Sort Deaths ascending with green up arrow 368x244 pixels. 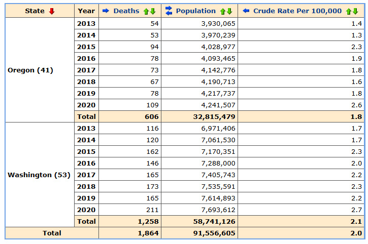(x=146, y=11)
